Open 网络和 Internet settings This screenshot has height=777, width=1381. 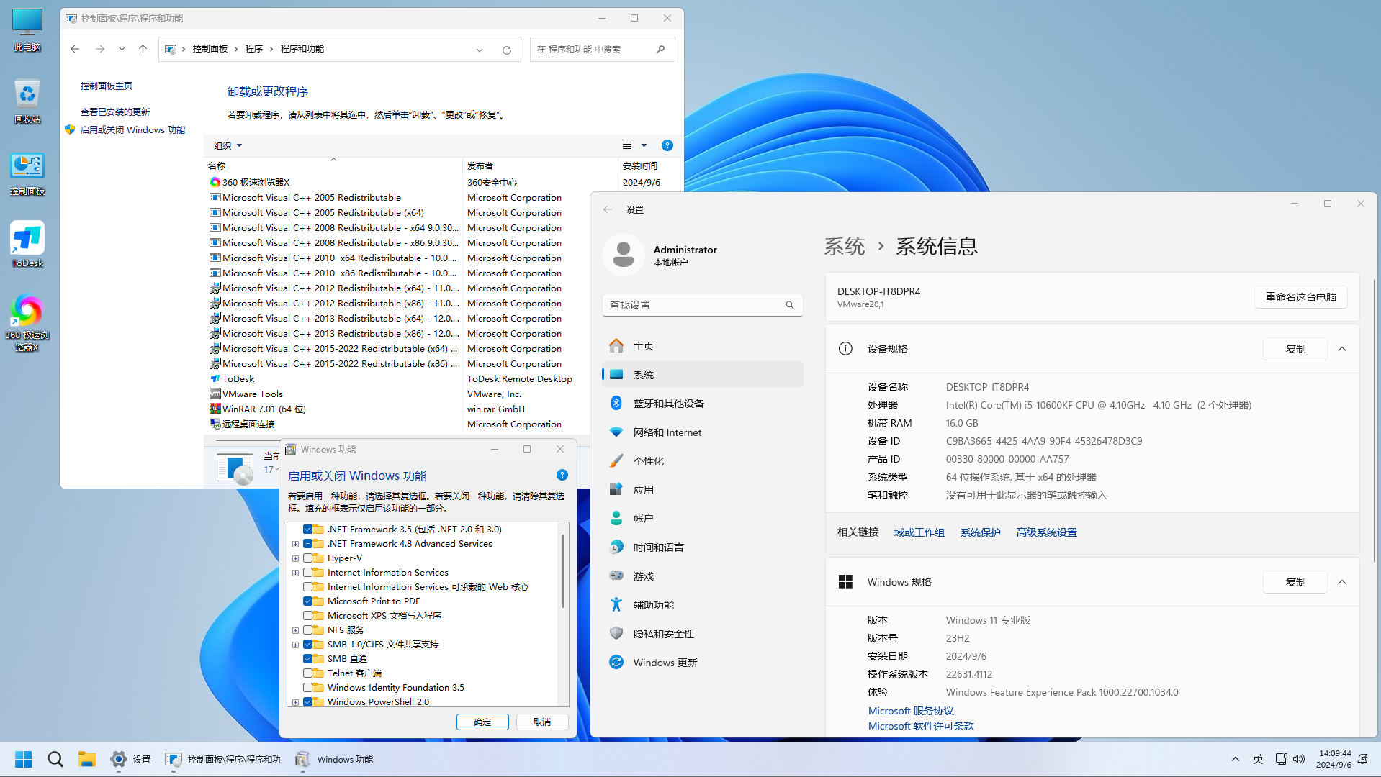point(703,432)
